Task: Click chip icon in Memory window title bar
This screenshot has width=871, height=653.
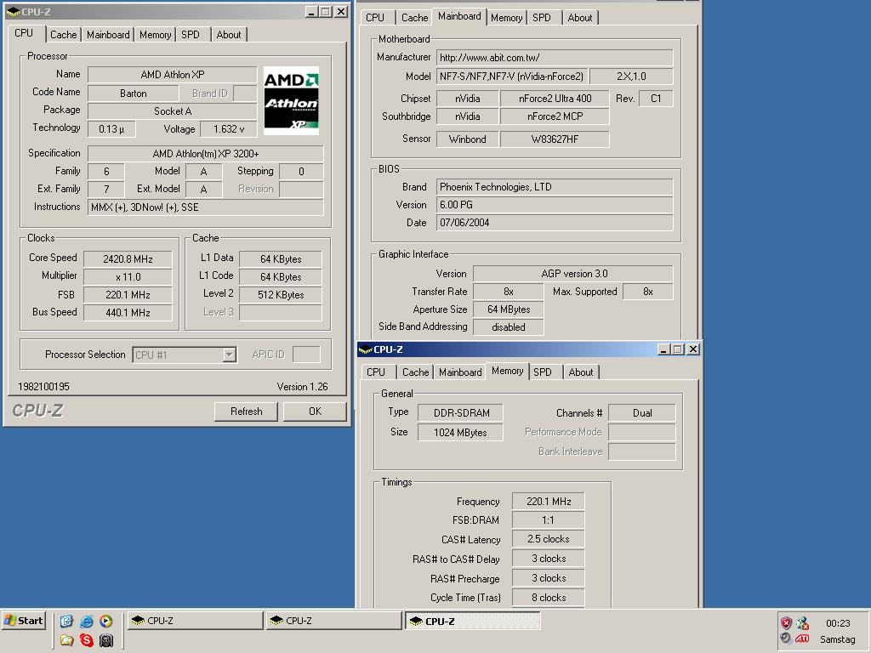Action: (366, 349)
